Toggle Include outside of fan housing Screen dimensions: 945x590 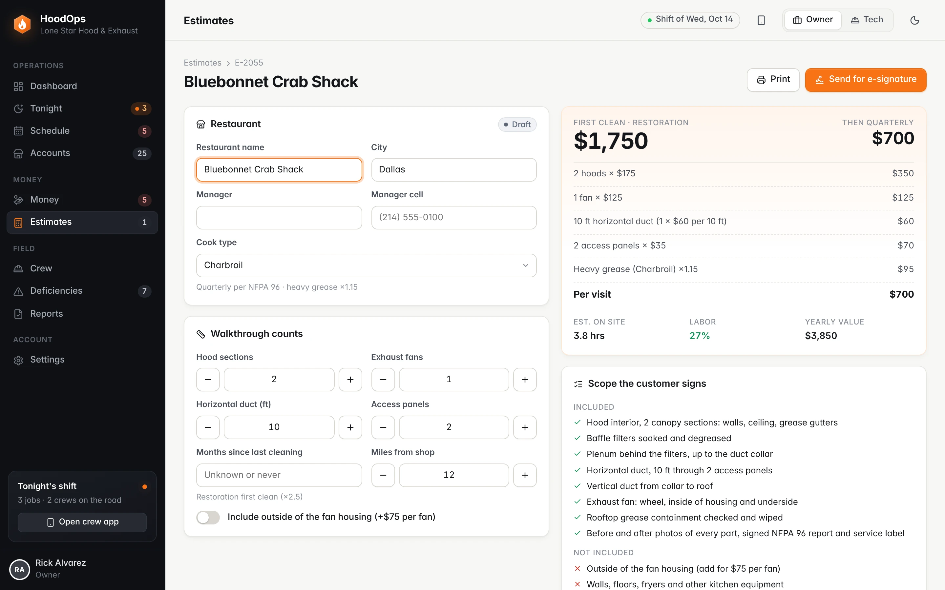(x=208, y=518)
